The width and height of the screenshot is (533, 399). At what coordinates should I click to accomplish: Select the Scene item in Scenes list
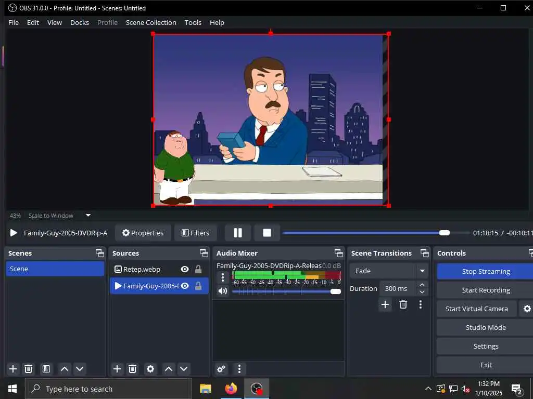coord(55,269)
